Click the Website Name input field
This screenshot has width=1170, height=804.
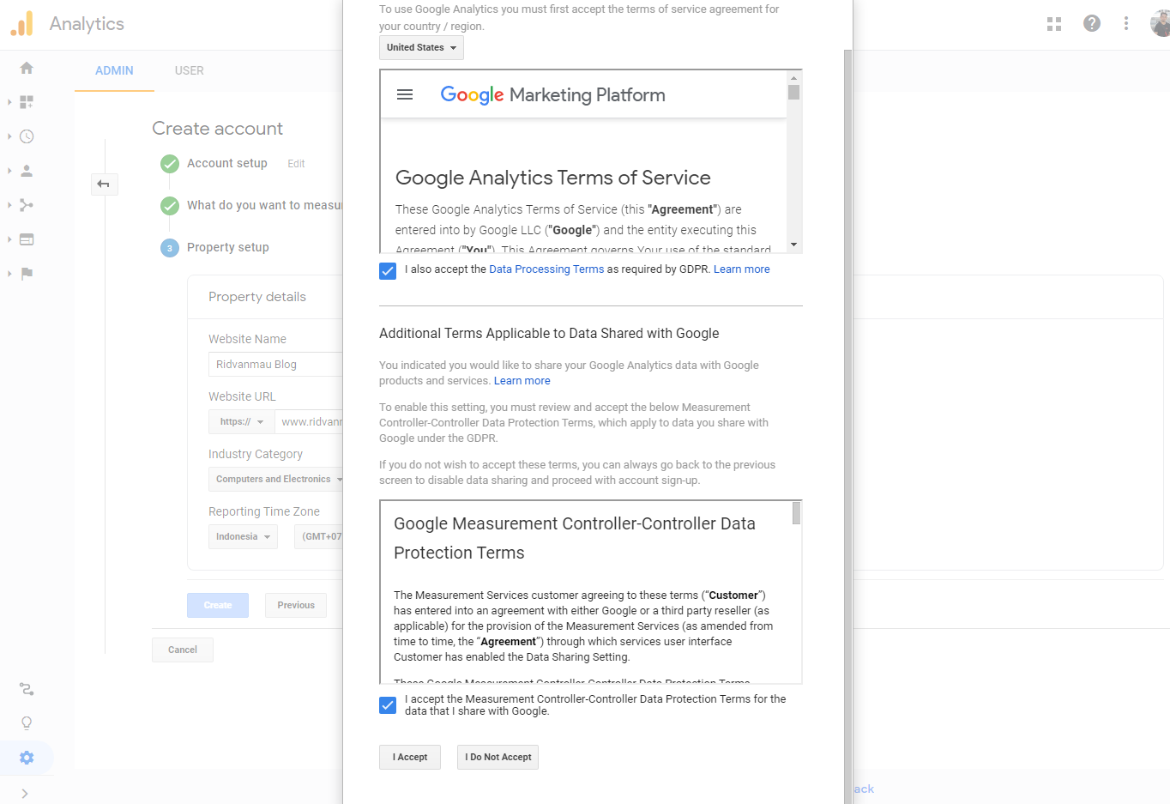click(275, 364)
